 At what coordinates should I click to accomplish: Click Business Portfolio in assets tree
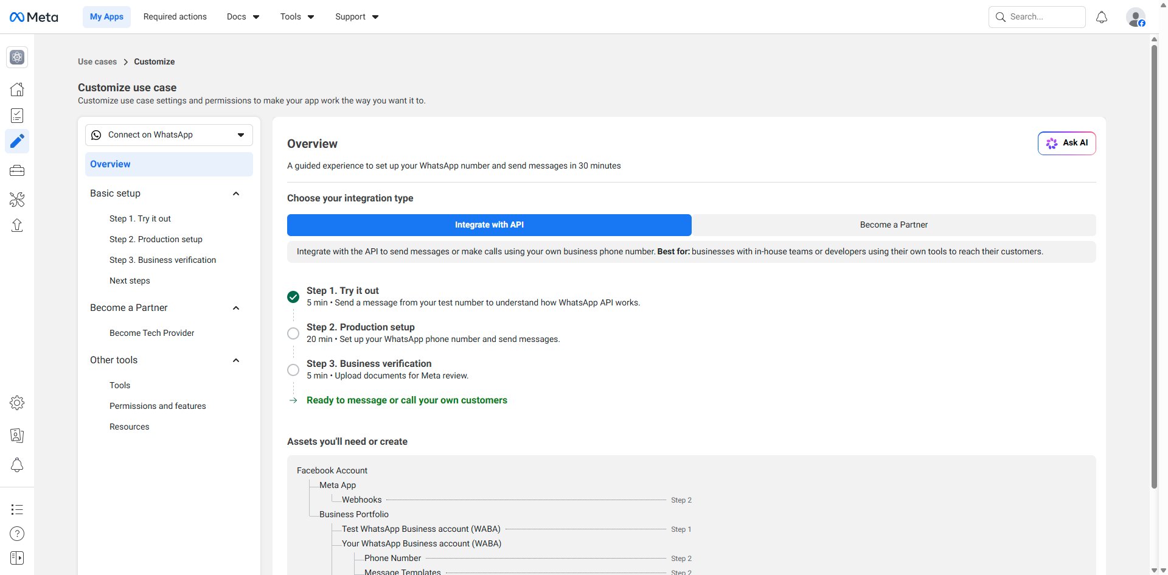pos(353,515)
